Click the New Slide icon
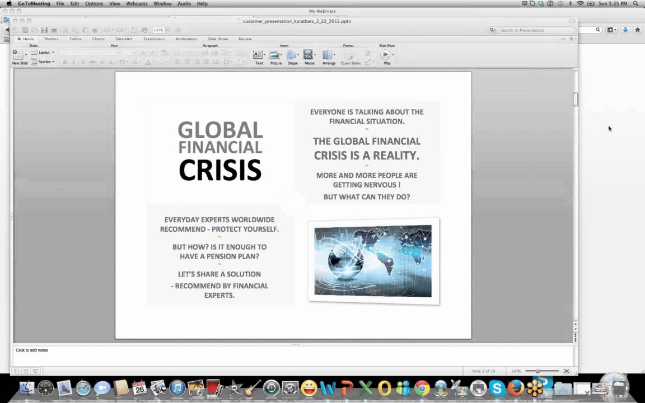The height and width of the screenshot is (403, 645). point(18,55)
